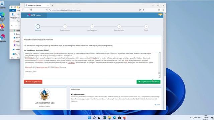Select the Firefox desktop shortcut
214x120 pixels.
click(2, 27)
